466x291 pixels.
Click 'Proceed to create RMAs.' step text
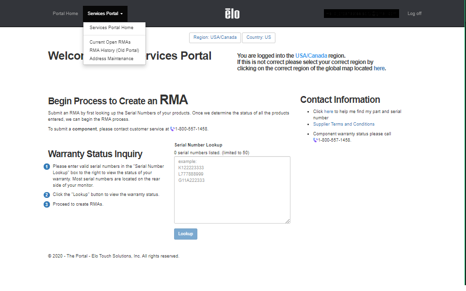(x=78, y=204)
